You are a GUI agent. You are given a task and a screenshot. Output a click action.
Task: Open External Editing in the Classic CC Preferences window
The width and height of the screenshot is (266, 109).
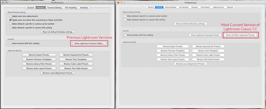point(170,7)
